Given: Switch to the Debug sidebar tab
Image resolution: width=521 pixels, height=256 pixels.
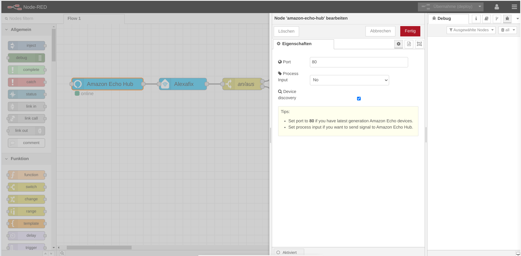Looking at the screenshot, I should point(448,19).
